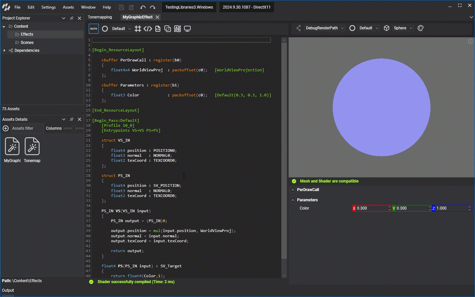Click the palette icon in preview toolbar
The height and width of the screenshot is (297, 475).
click(x=420, y=28)
